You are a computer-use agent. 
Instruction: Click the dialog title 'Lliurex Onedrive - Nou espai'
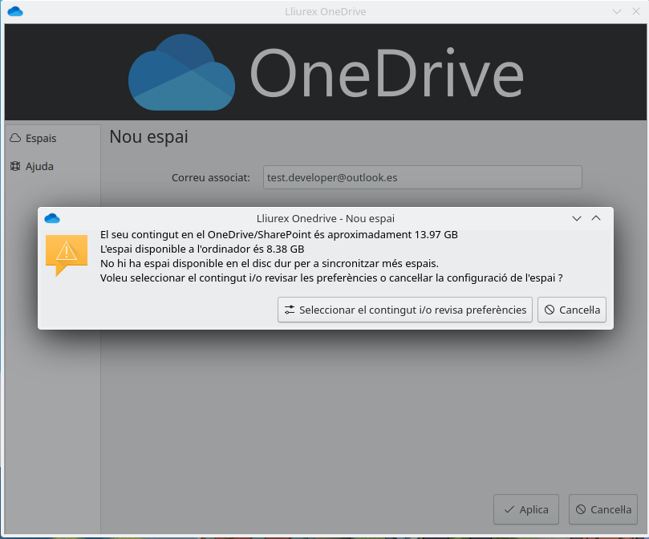coord(325,218)
